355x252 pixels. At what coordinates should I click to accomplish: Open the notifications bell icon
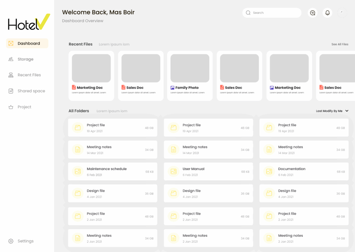click(327, 13)
